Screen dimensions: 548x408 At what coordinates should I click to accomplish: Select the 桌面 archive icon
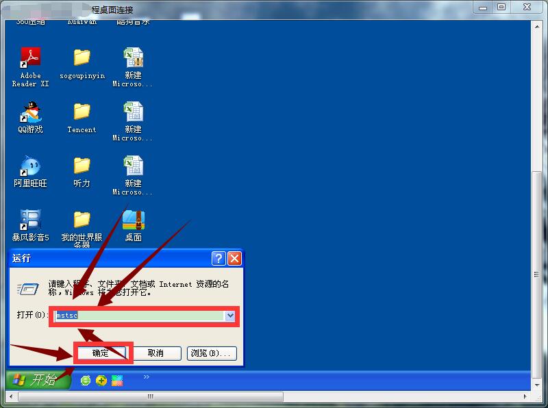click(133, 220)
